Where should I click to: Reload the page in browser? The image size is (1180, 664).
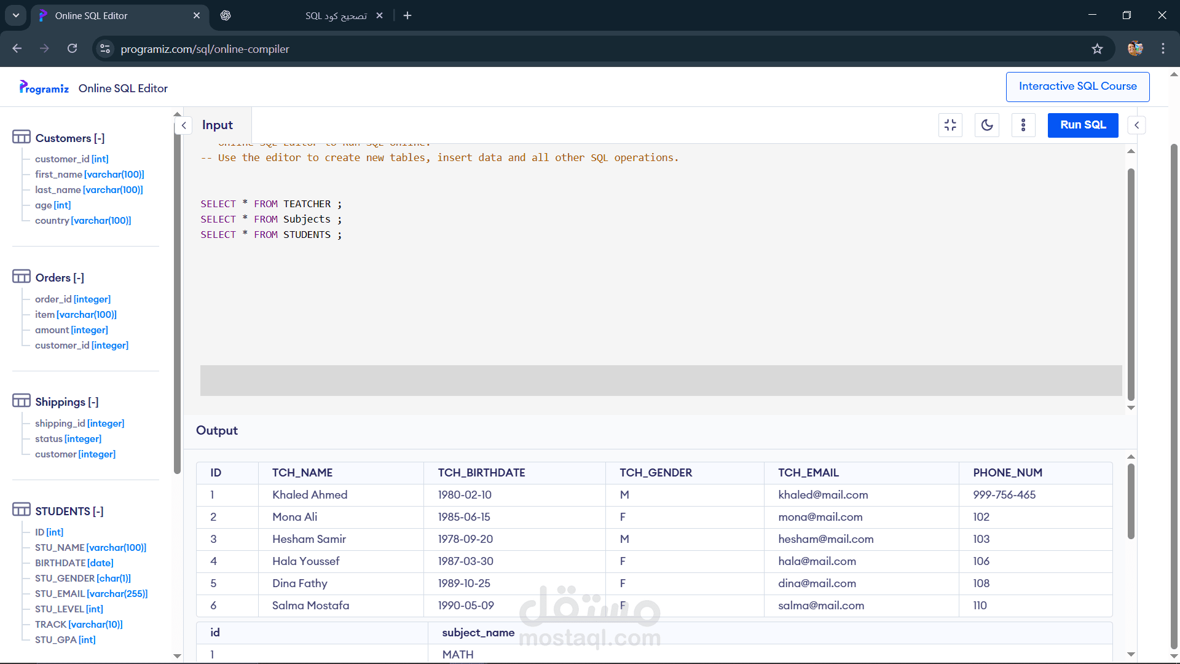(72, 49)
